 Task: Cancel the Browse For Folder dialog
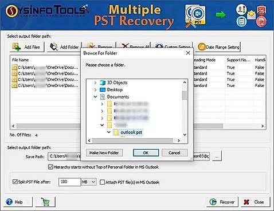[x=174, y=153]
